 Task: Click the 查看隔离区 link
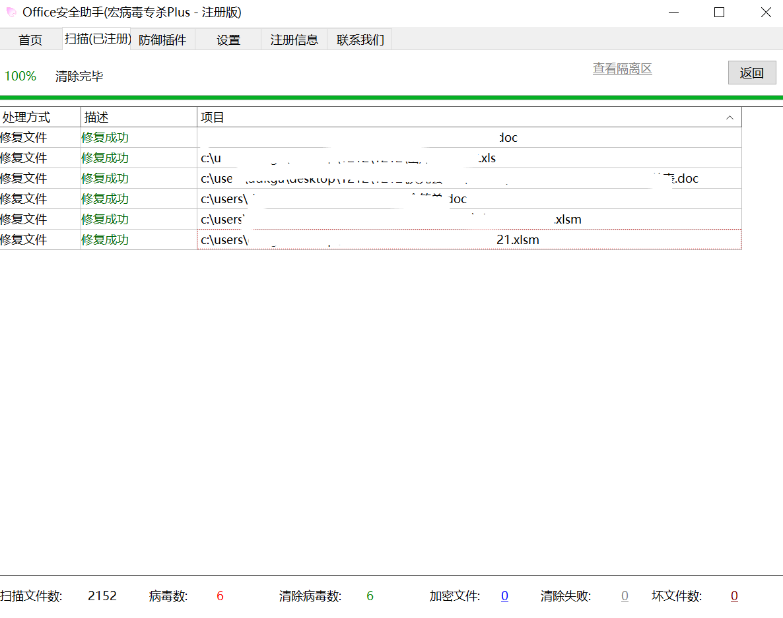(x=622, y=69)
